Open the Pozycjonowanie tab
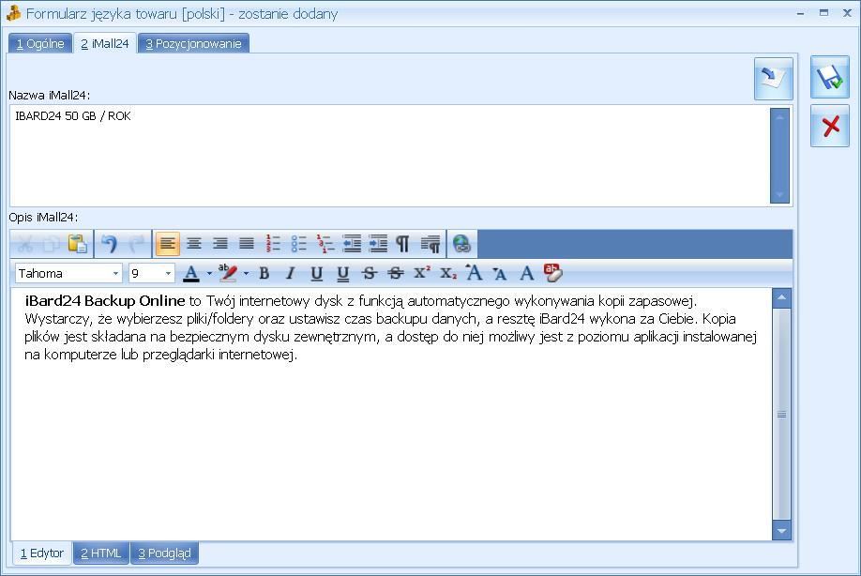 tap(193, 43)
